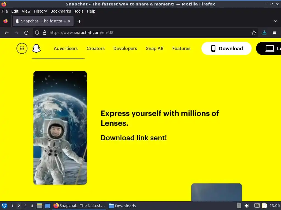Close the Snapchat tab
The height and width of the screenshot is (210, 281).
(x=69, y=21)
